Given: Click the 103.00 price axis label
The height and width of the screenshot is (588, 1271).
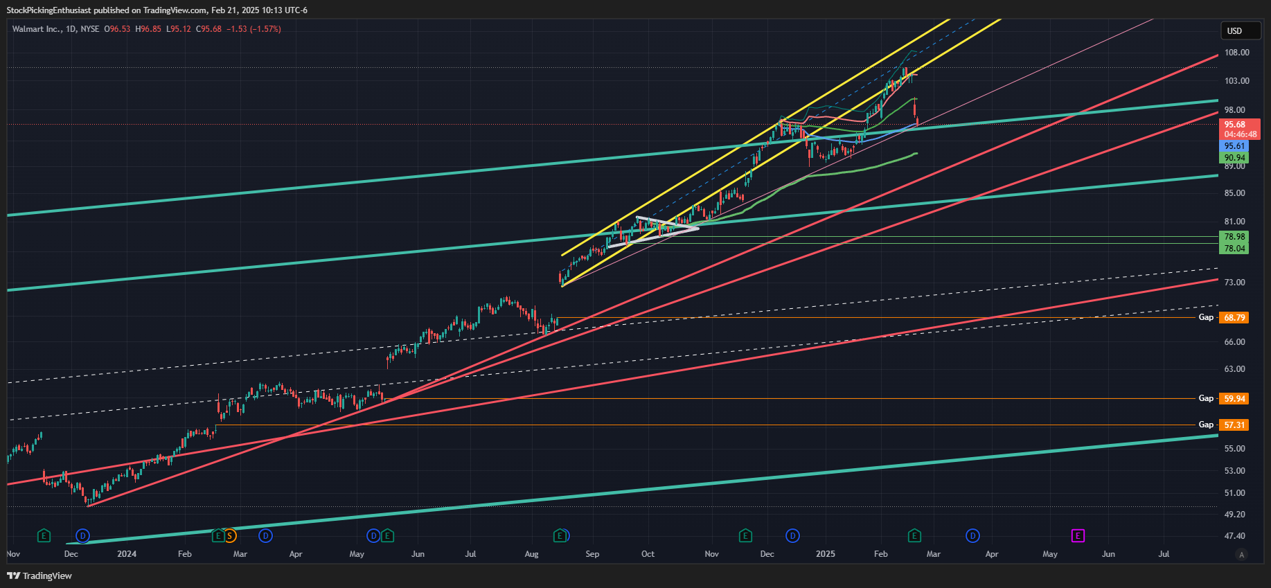Looking at the screenshot, I should point(1237,81).
